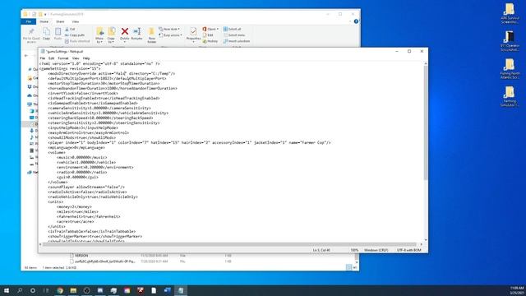The image size is (526, 296).
Task: Expand the Easy access dropdown
Action: pos(170,35)
